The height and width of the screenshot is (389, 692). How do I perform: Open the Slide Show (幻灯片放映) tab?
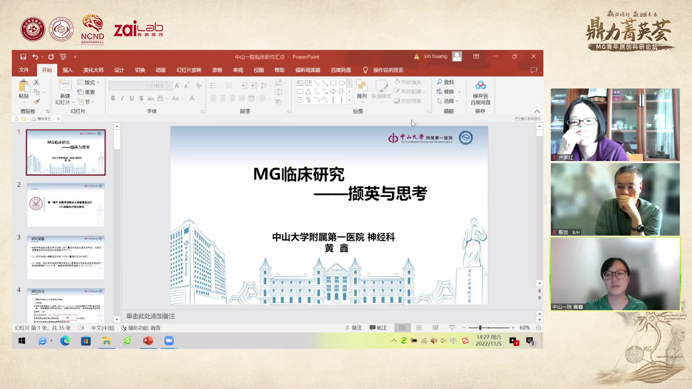tap(189, 70)
